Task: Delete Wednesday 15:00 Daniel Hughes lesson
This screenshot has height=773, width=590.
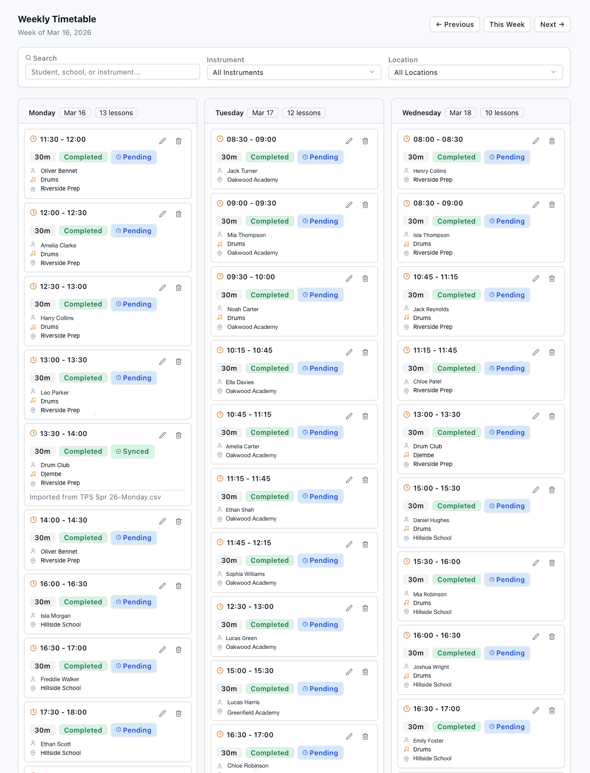Action: (x=552, y=490)
